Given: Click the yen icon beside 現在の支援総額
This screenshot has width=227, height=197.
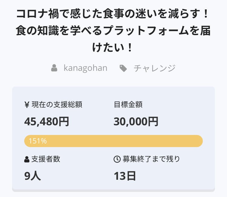Looking at the screenshot, I should coord(27,105).
